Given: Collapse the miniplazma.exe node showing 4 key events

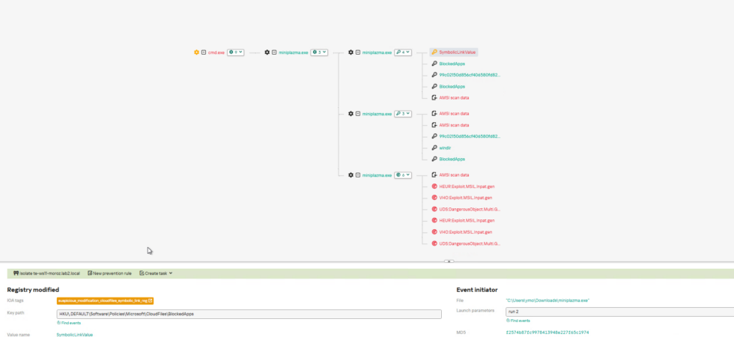Looking at the screenshot, I should [358, 52].
